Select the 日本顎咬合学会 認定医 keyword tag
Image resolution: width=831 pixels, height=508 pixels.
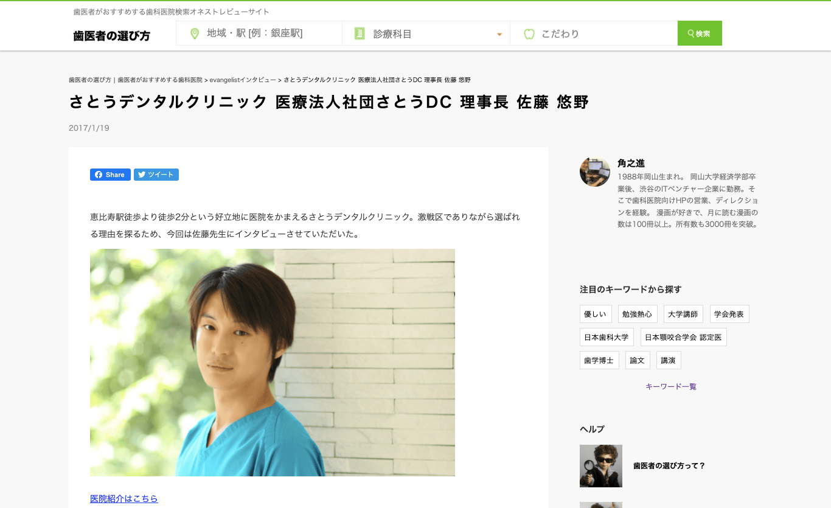pyautogui.click(x=684, y=337)
